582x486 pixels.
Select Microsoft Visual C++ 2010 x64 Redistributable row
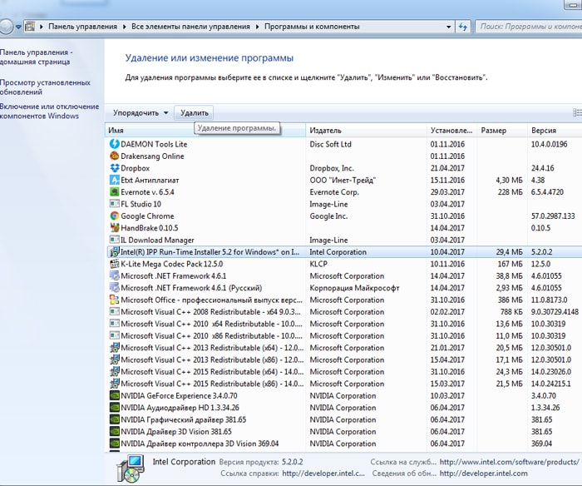pyautogui.click(x=344, y=324)
